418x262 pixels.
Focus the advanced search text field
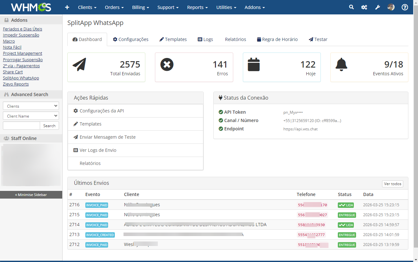[21, 126]
